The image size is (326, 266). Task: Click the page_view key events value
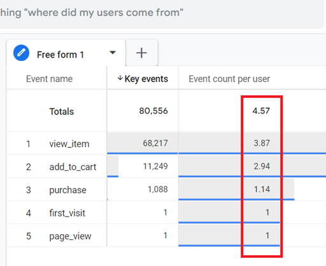click(x=166, y=236)
